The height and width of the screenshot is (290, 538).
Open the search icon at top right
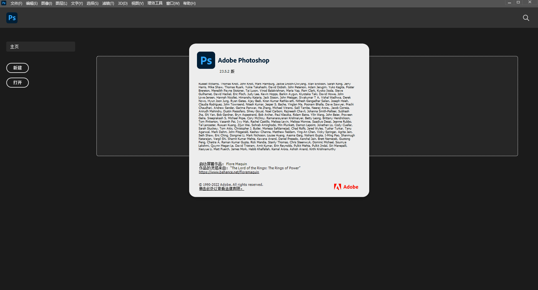(x=526, y=18)
